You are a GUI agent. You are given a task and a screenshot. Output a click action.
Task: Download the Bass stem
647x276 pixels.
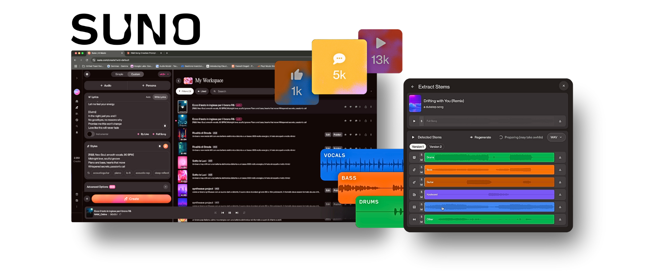click(560, 170)
